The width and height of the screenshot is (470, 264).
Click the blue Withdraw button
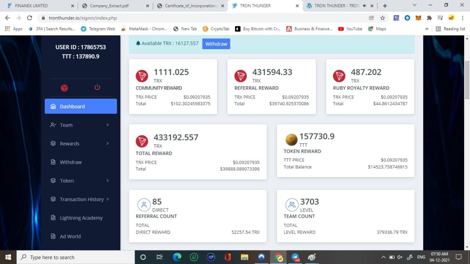click(x=216, y=44)
